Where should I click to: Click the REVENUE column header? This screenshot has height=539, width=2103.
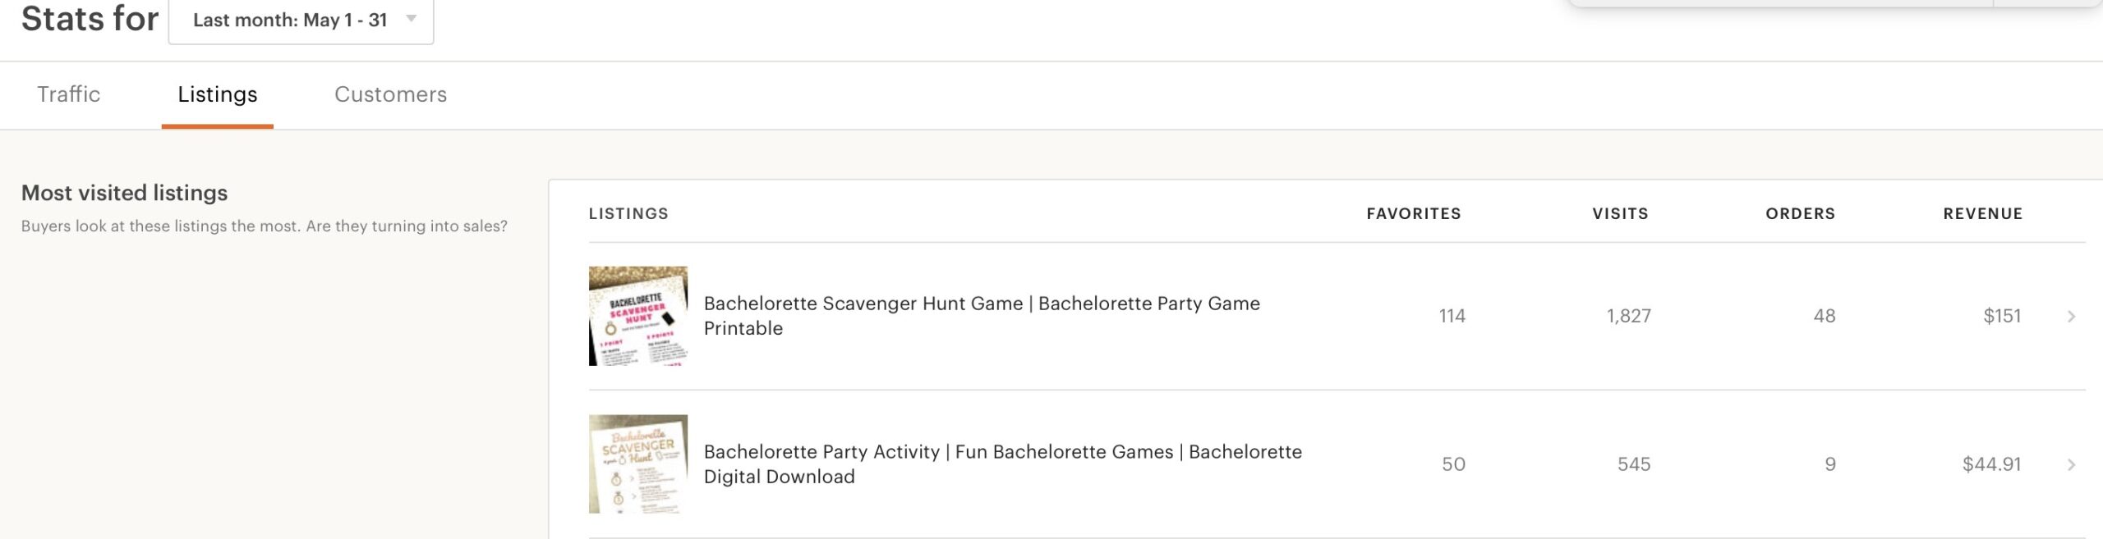[x=1982, y=214]
